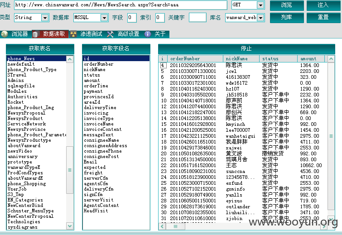Select phone_News in table list
Image resolution: width=342 pixels, height=235 pixels.
(x=36, y=58)
